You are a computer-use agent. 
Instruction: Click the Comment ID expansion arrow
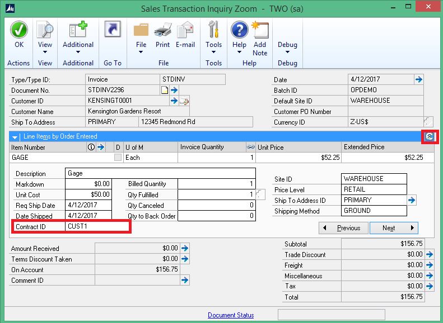(185, 280)
